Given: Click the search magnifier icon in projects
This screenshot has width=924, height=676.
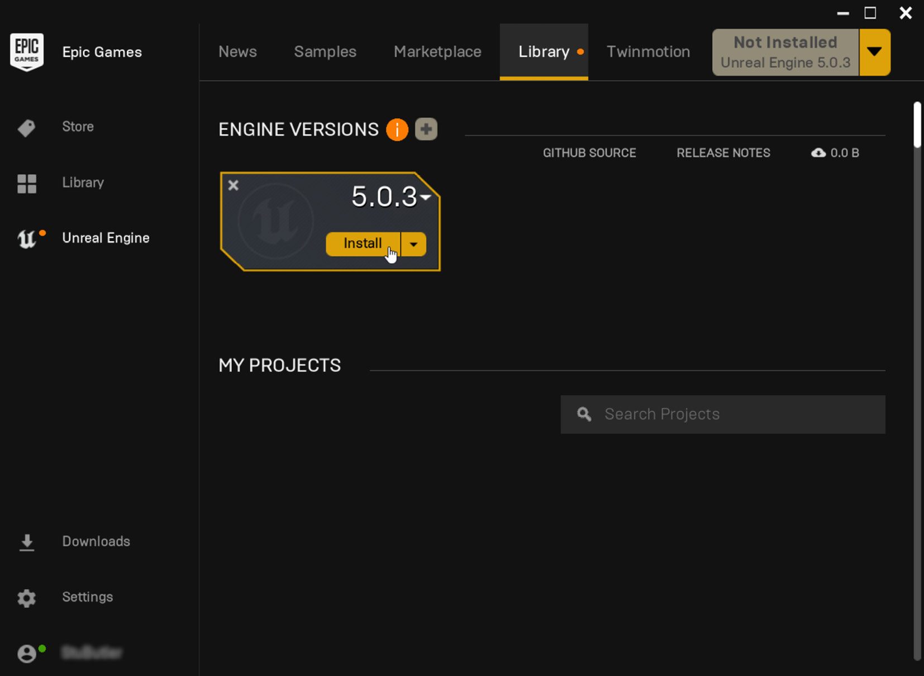Looking at the screenshot, I should click(x=584, y=414).
